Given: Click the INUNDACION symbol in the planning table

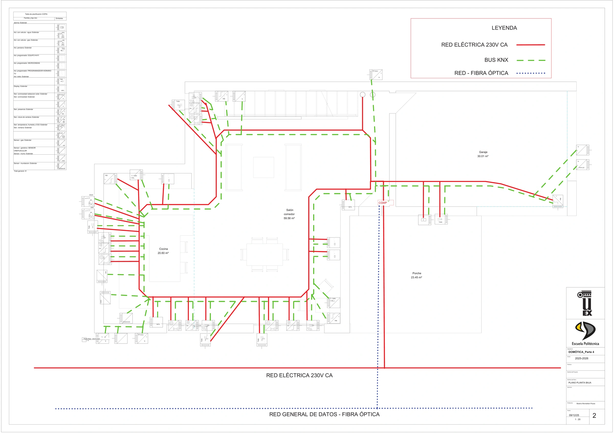Looking at the screenshot, I should [61, 166].
